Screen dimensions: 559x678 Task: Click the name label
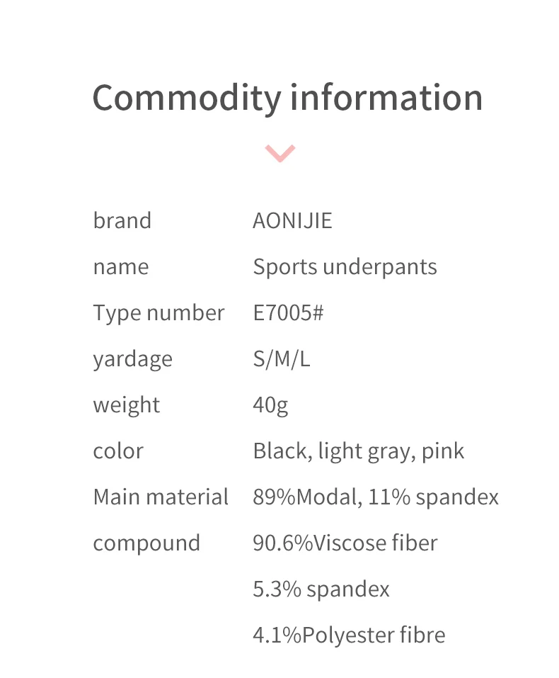[120, 267]
